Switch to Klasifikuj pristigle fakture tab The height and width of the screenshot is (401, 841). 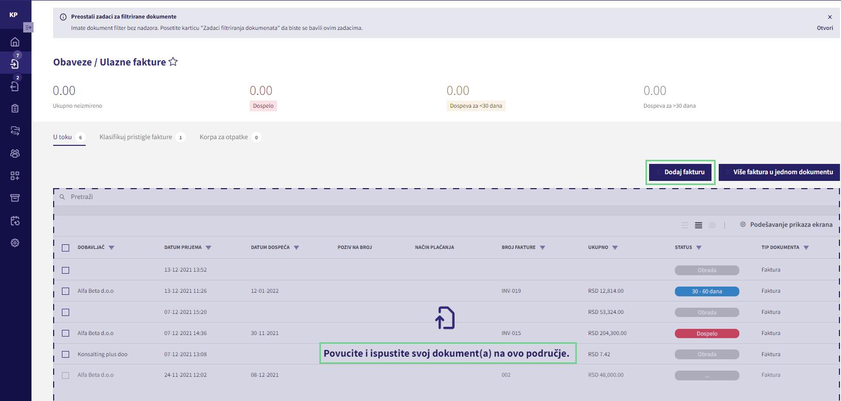pyautogui.click(x=142, y=137)
